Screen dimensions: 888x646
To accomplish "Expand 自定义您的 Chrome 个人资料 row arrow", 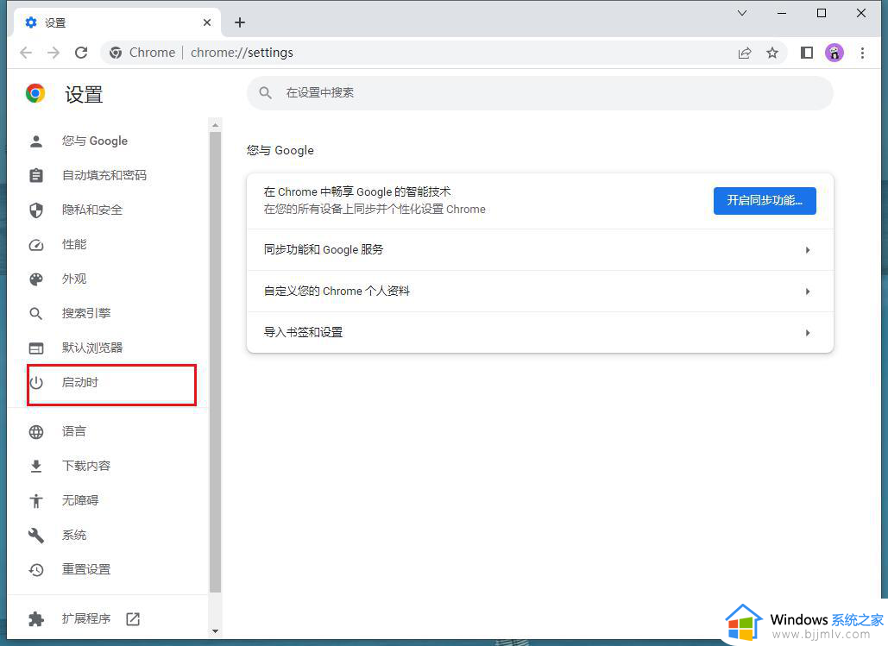I will click(808, 291).
